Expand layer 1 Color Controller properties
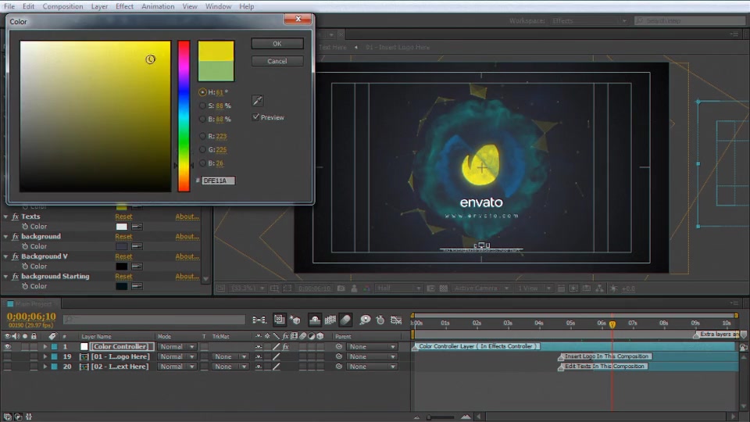Image resolution: width=750 pixels, height=422 pixels. pos(45,347)
